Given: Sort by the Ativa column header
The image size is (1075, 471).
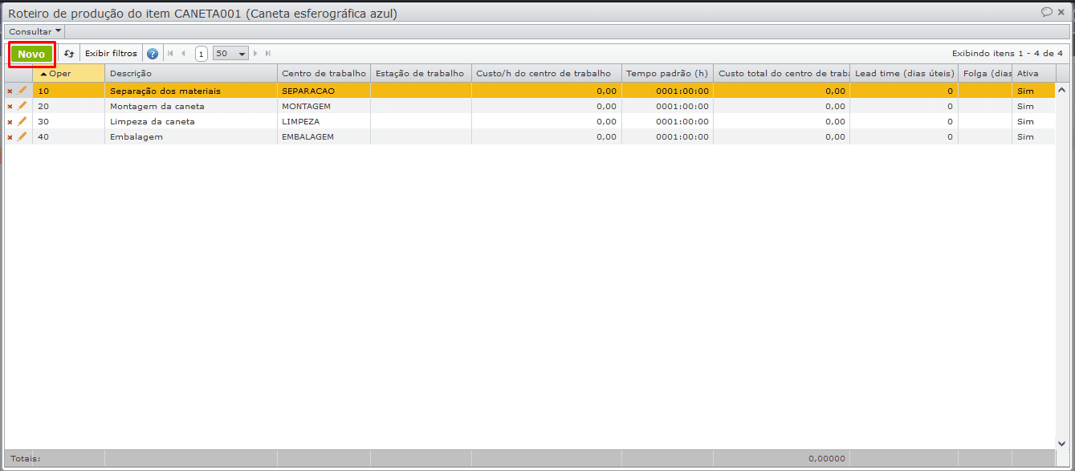Looking at the screenshot, I should point(1034,73).
